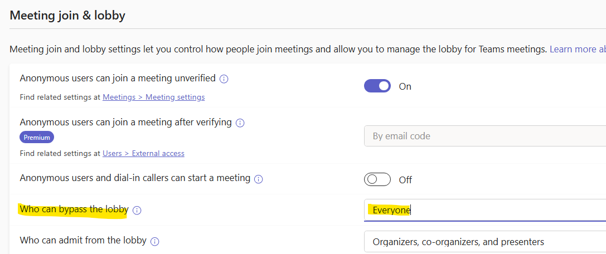This screenshot has height=254, width=606.
Task: Disable anonymous users joining unverified toggle
Action: (x=377, y=86)
